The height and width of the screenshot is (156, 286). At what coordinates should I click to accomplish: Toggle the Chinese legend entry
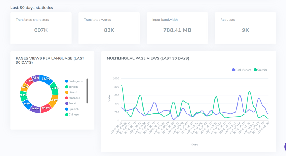(72, 114)
